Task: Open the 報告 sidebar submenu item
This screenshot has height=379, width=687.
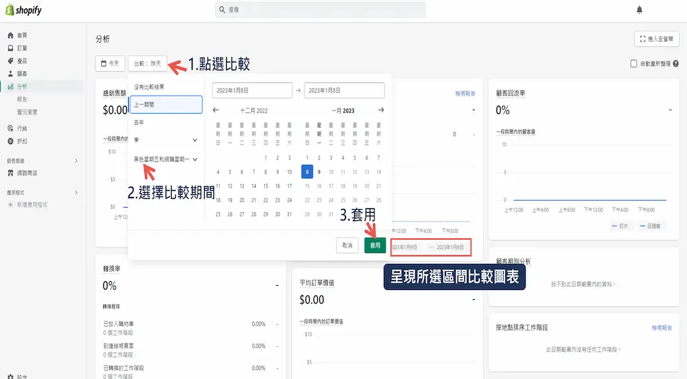Action: (x=22, y=99)
